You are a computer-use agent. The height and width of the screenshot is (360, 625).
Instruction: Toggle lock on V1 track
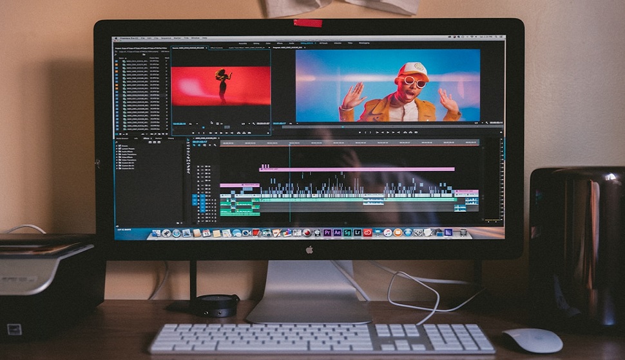coord(198,196)
